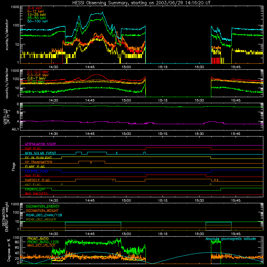Select the NON_SOLAR_EVENT flag label
This screenshot has width=267, height=267.
point(40,153)
